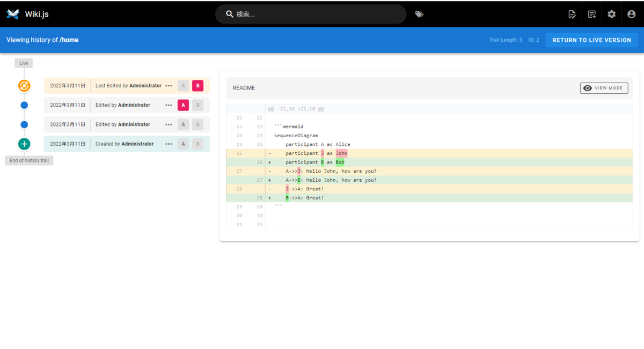Click Return to Live Version button
The height and width of the screenshot is (349, 644).
pyautogui.click(x=591, y=40)
